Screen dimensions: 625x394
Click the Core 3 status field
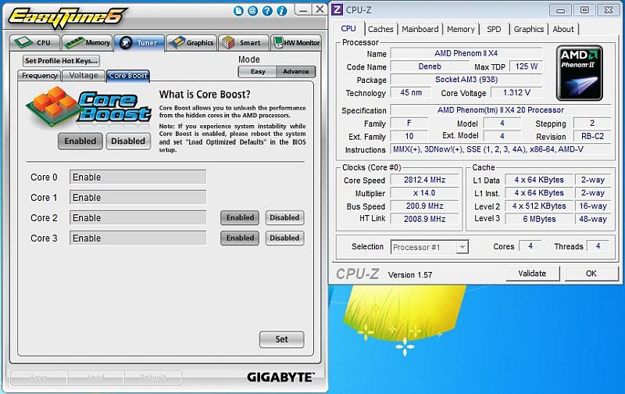[x=138, y=238]
